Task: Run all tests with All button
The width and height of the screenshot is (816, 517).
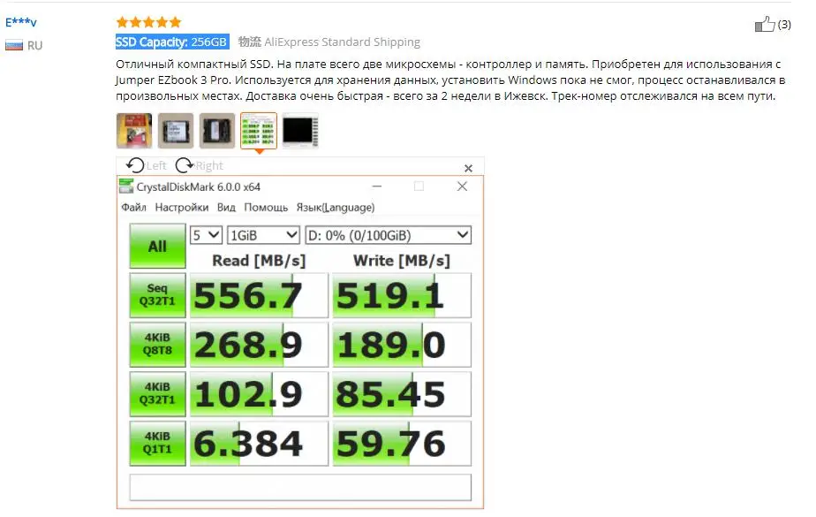Action: pyautogui.click(x=158, y=246)
